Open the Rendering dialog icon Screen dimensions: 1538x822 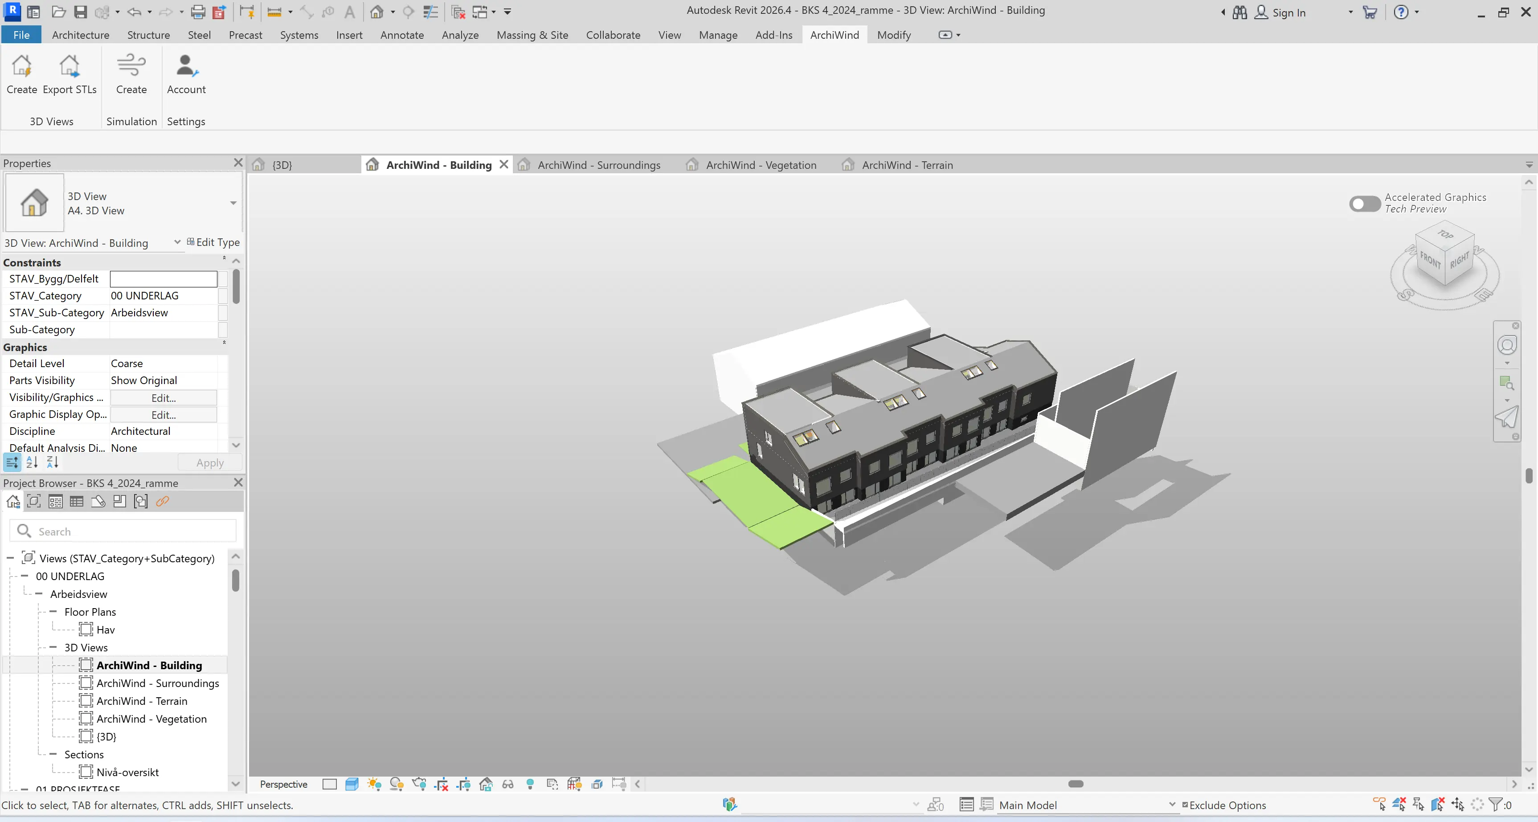click(419, 785)
